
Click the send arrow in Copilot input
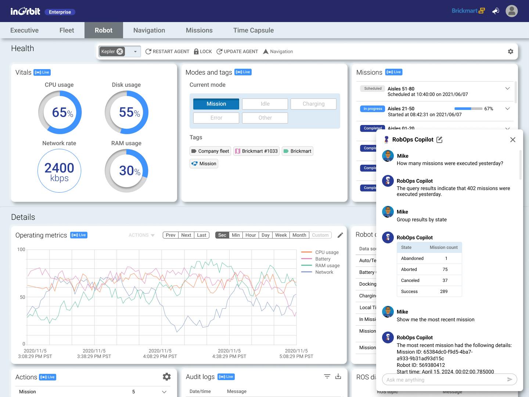tap(510, 379)
